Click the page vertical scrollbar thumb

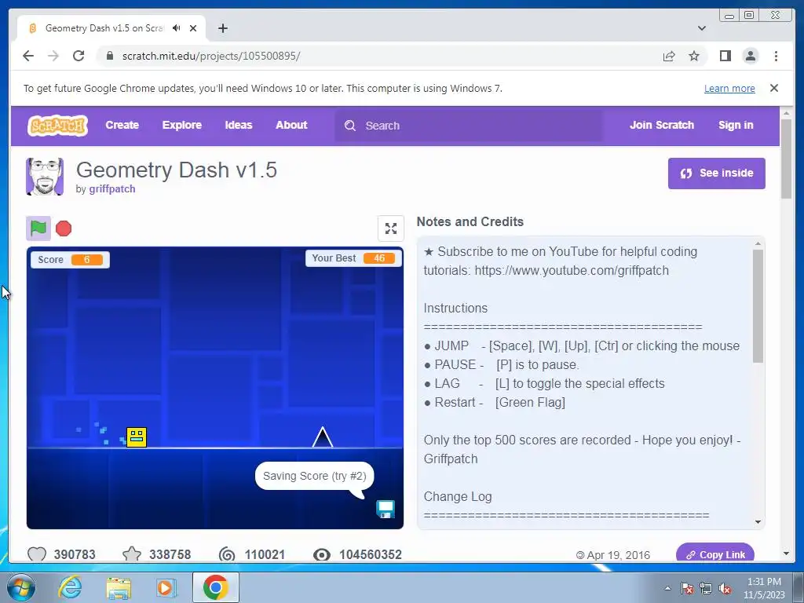click(786, 159)
